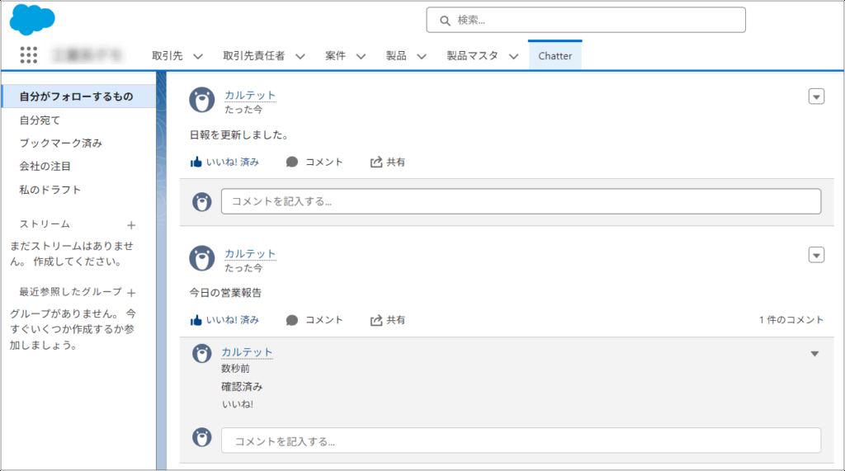Click the Share icon on the 今日の営業報告 post
This screenshot has width=845, height=471.
377,320
